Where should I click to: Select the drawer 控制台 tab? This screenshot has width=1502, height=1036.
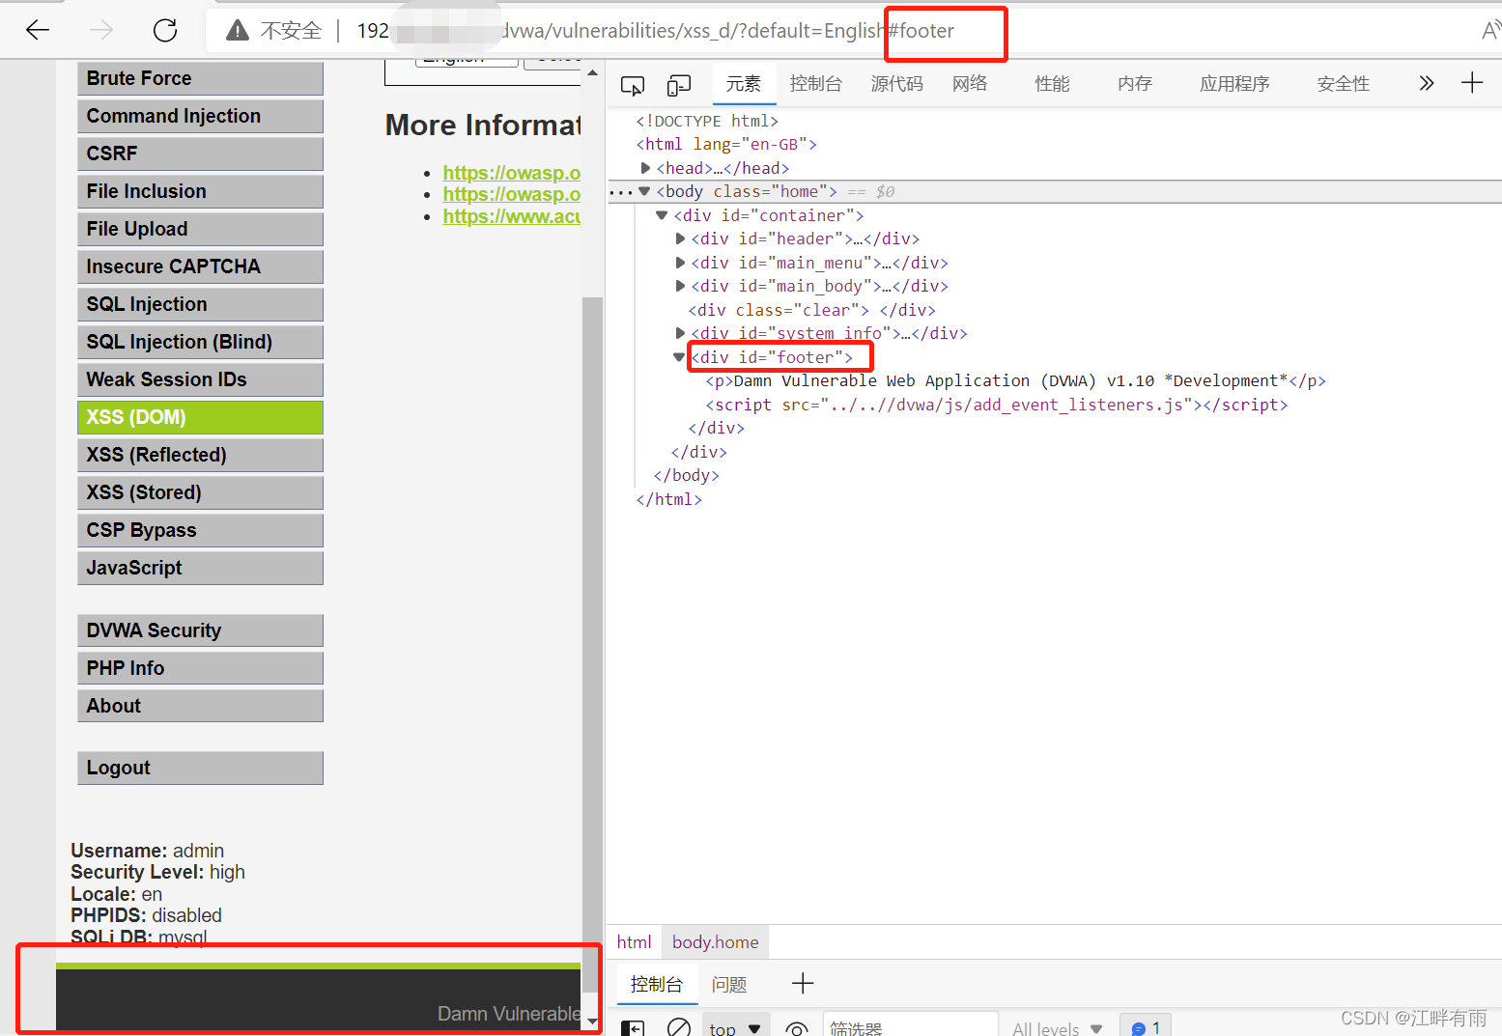pos(657,984)
